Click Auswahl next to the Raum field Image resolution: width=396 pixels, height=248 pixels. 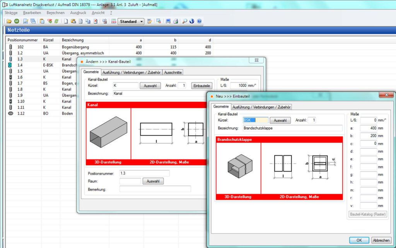(153, 181)
